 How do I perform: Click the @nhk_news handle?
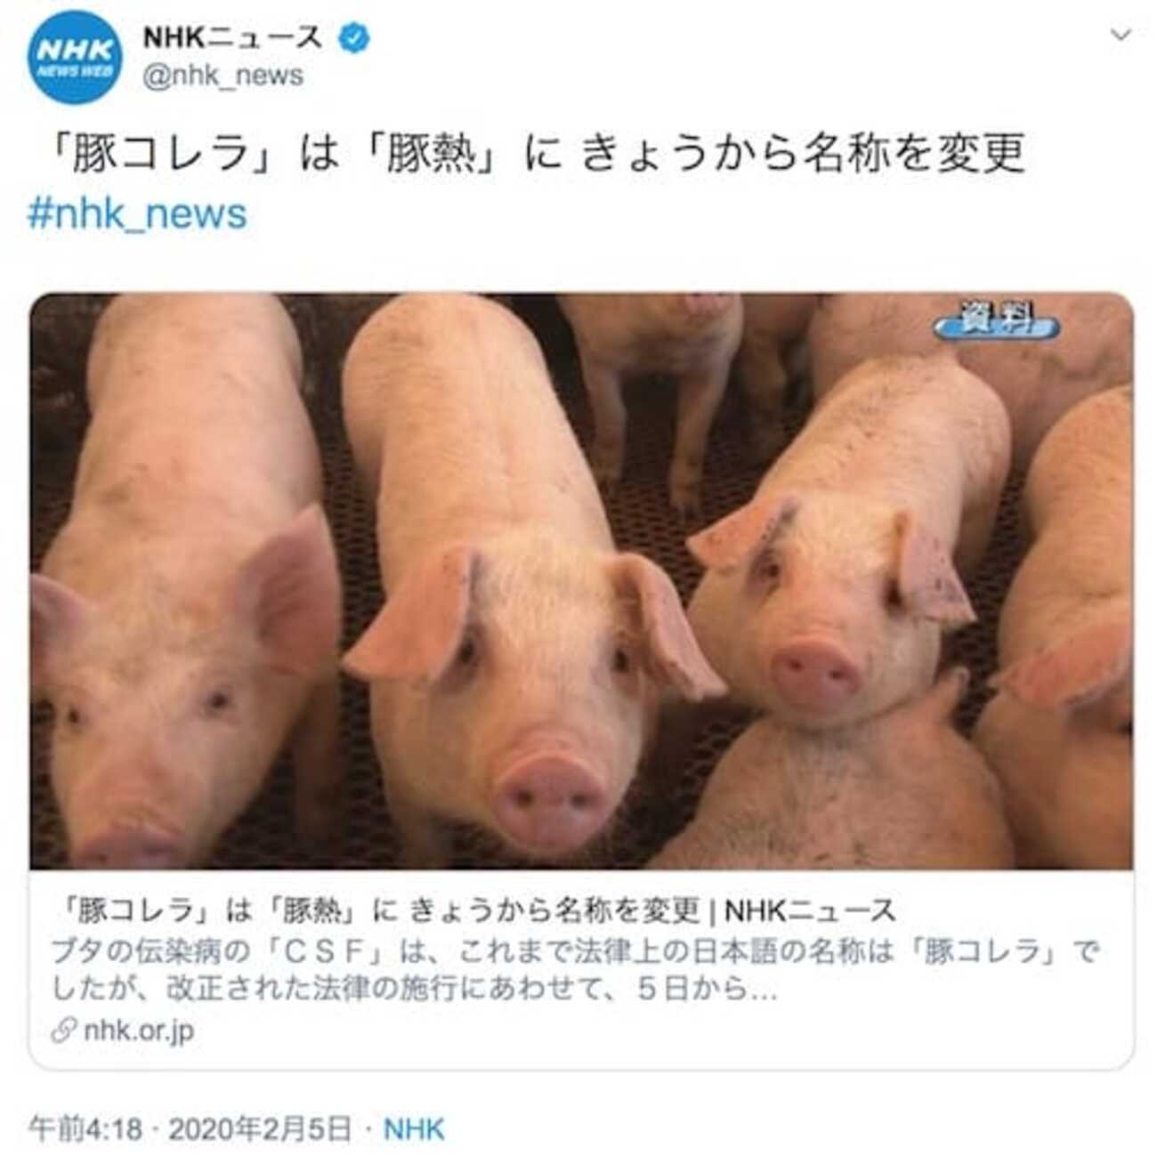[222, 77]
